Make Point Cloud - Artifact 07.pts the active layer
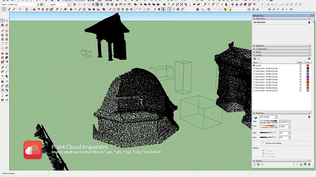The height and width of the screenshot is (177, 316). point(254,85)
